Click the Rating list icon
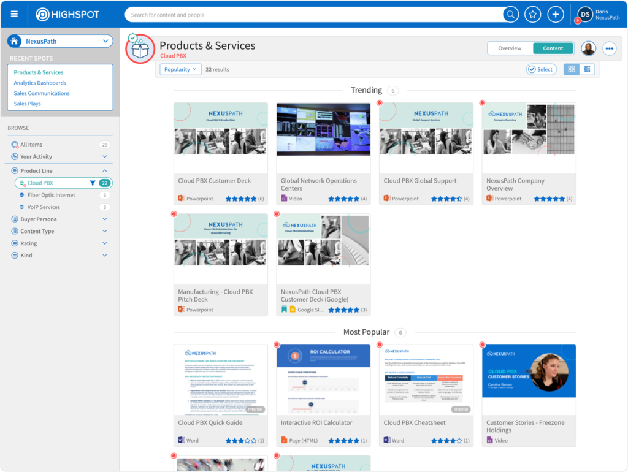Screen dimensions: 628x472 15,243
